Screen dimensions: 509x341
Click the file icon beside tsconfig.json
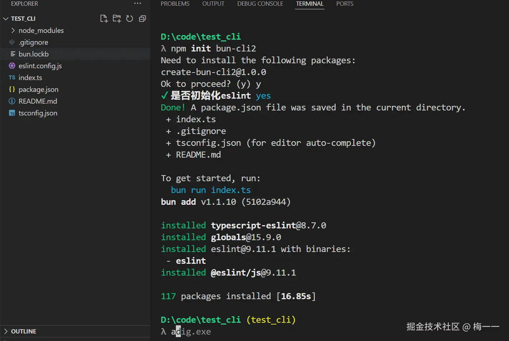tap(12, 113)
